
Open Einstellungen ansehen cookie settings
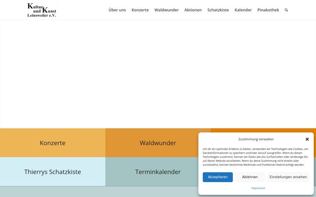click(x=288, y=177)
